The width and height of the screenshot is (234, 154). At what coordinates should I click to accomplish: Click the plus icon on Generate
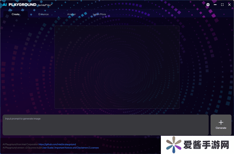(x=221, y=122)
